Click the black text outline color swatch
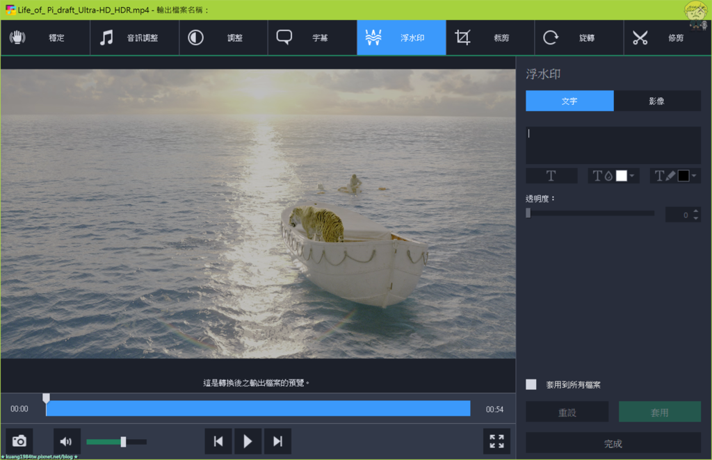 (x=683, y=176)
